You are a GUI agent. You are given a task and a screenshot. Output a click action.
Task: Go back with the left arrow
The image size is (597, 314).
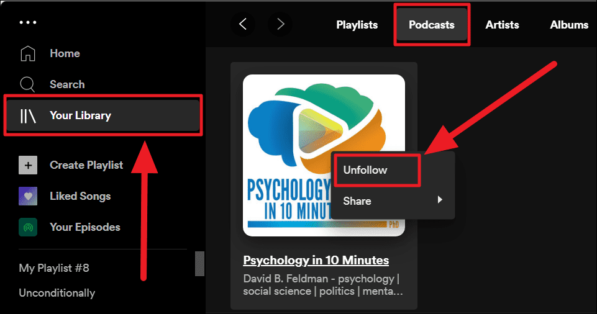(x=242, y=24)
